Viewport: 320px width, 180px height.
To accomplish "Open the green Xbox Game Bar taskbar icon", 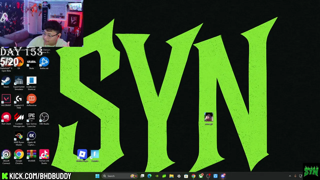I will click(164, 176).
